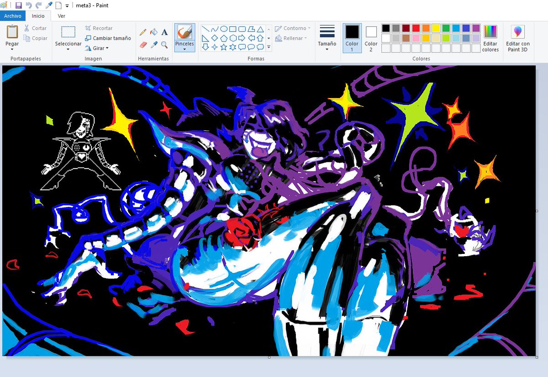Select the Color picker eyedropper in Herramientas
This screenshot has height=377, width=548.
coord(154,45)
